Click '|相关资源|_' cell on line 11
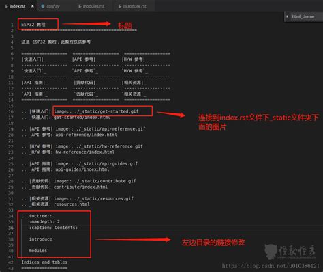The width and height of the screenshot is (323, 272). coord(134,83)
